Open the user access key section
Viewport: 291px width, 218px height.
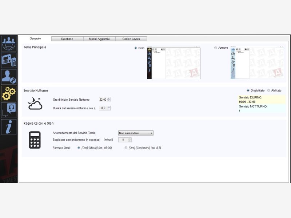(x=9, y=77)
